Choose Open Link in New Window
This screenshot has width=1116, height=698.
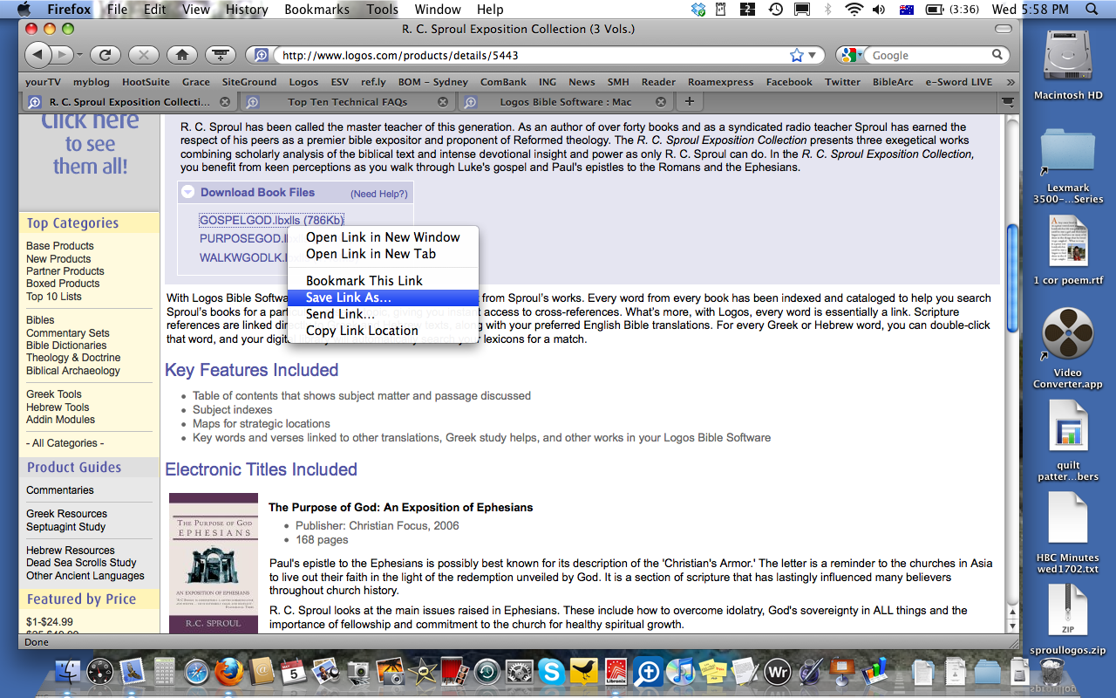384,237
